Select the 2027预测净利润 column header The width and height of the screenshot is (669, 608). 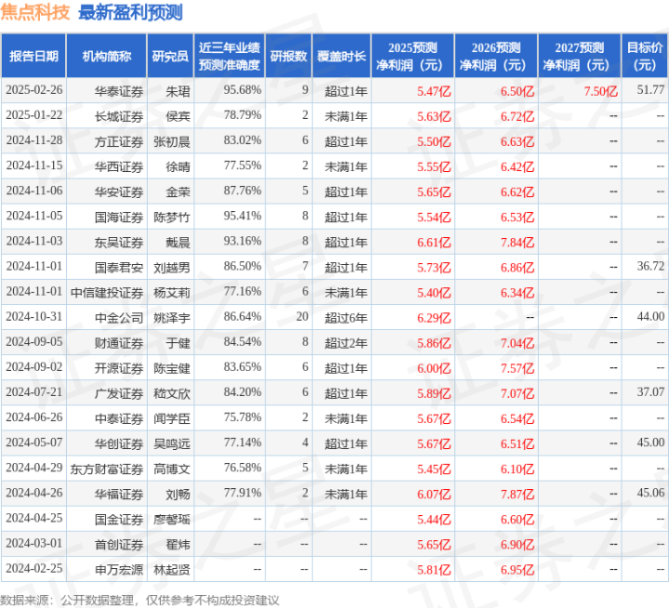click(580, 56)
